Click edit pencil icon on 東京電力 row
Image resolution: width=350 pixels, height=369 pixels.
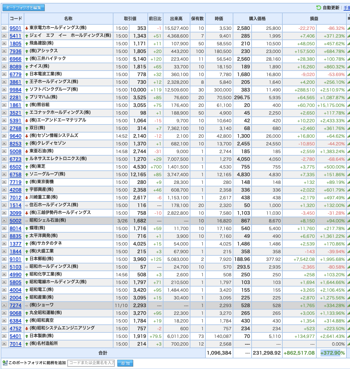click(x=348, y=28)
